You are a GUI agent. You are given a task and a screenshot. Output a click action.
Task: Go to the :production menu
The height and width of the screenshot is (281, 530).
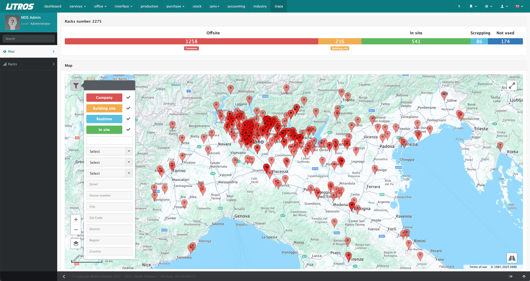pyautogui.click(x=149, y=6)
